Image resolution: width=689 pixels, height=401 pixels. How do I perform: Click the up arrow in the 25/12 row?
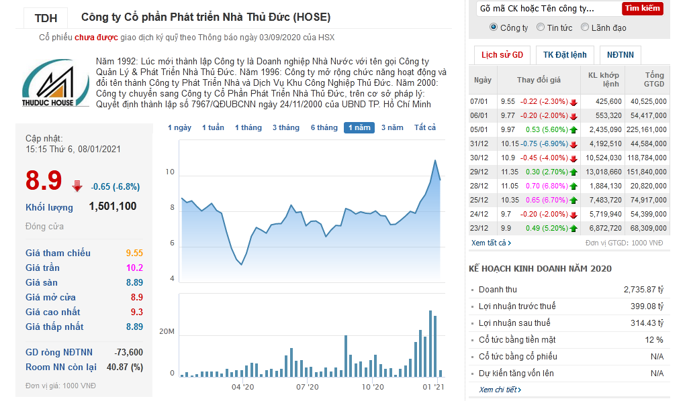click(x=573, y=200)
